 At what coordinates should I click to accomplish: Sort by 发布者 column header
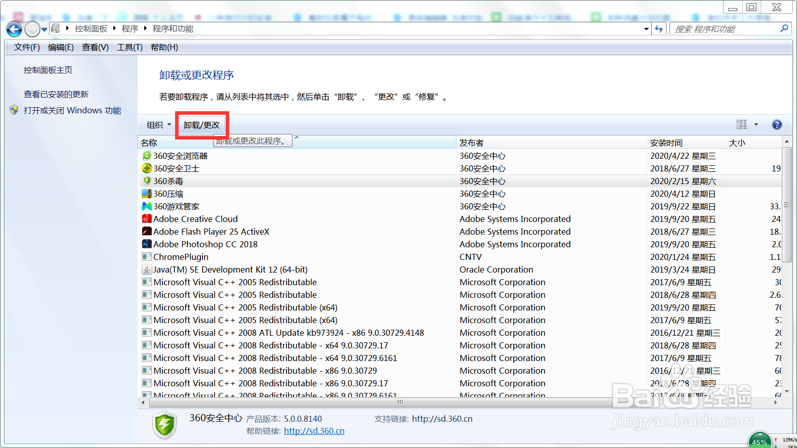552,143
